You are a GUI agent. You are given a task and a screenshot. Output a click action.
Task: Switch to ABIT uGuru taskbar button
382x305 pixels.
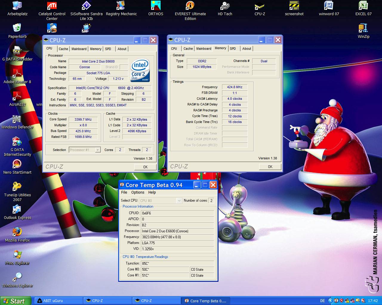point(59,301)
